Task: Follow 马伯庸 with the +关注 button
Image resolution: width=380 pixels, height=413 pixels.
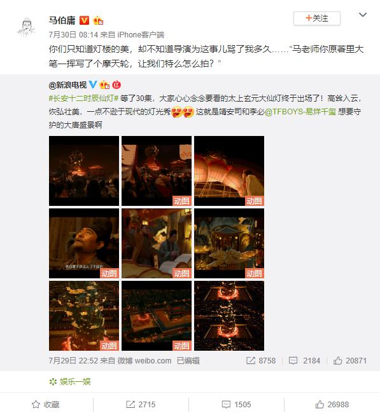Action: pos(317,18)
